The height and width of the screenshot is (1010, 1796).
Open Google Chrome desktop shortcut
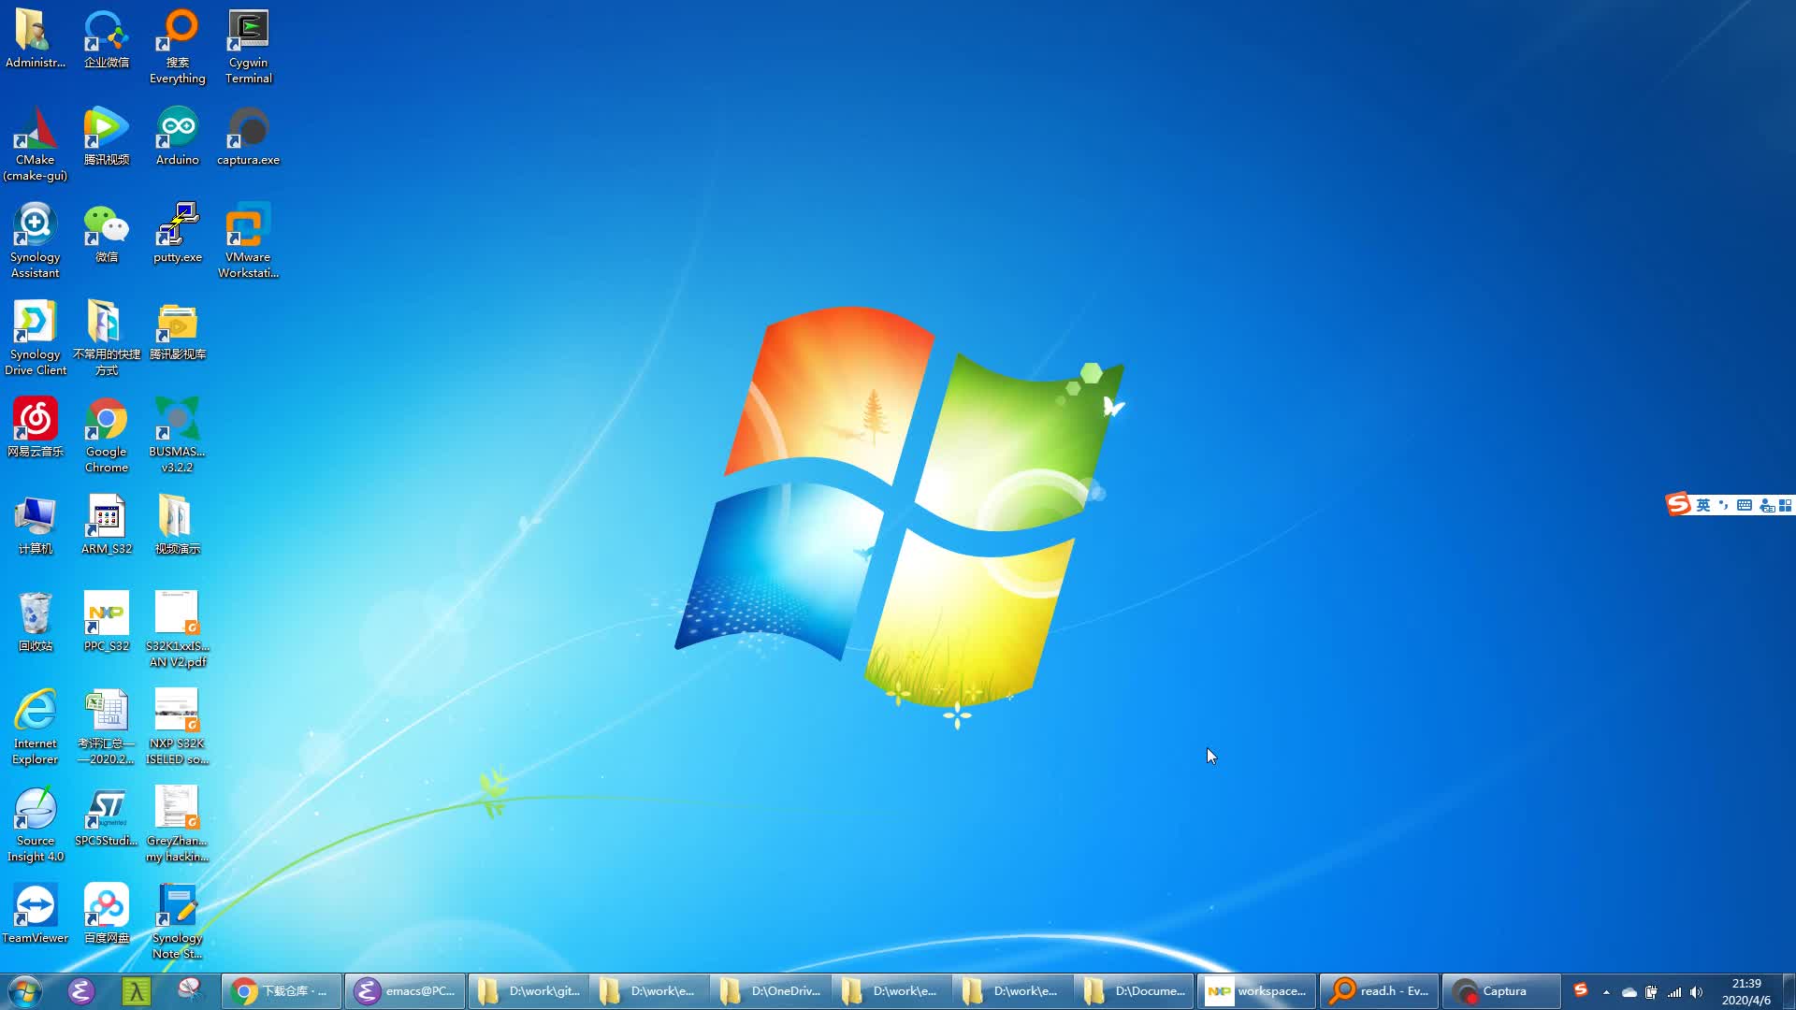(x=107, y=436)
